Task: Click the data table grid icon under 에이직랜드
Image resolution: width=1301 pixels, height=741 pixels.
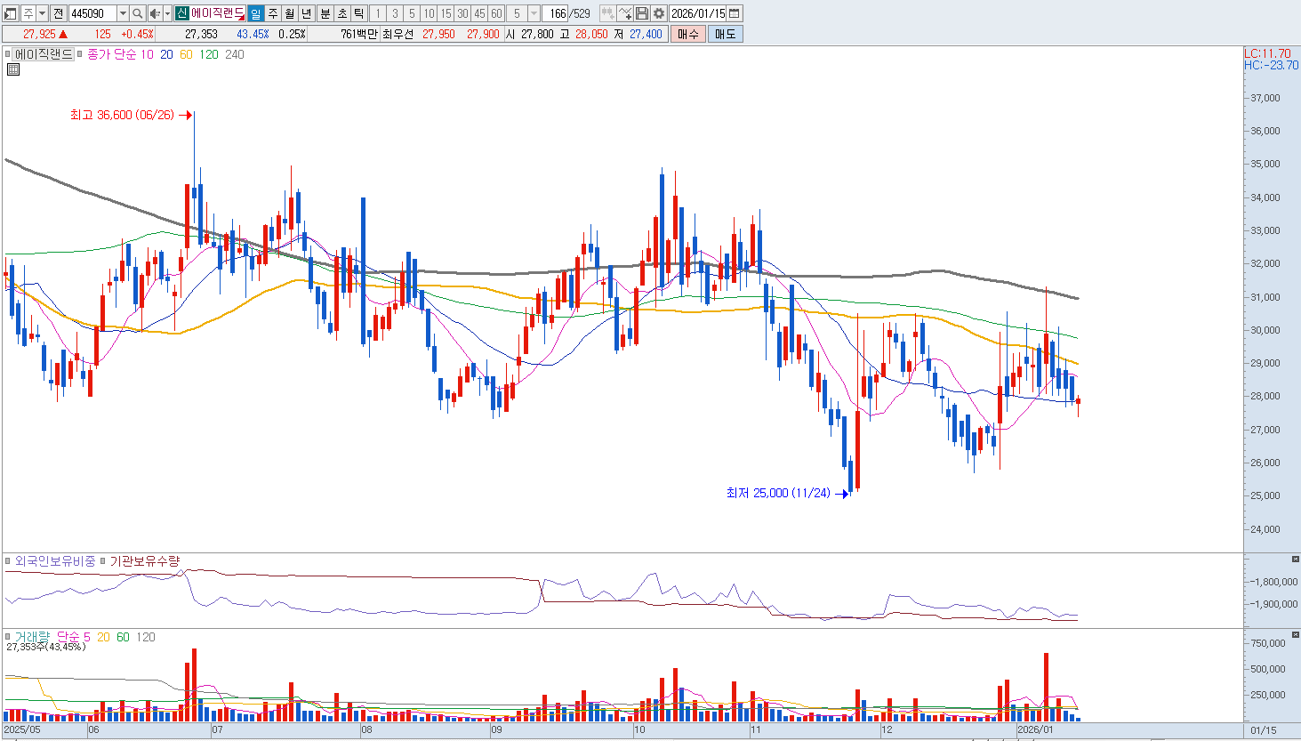Action: [13, 69]
